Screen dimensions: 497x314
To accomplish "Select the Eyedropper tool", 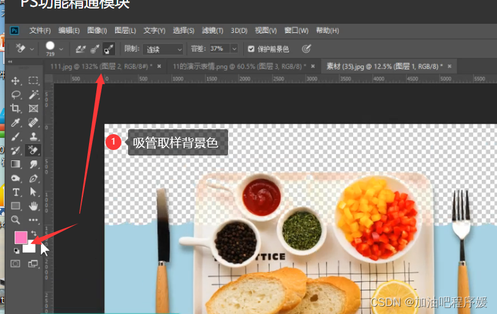I will [15, 123].
